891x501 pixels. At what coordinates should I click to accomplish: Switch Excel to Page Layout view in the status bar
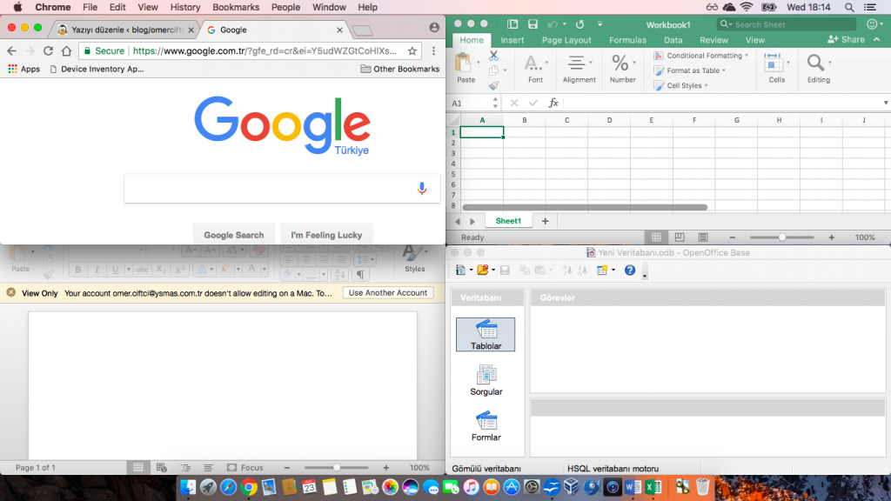coord(680,237)
